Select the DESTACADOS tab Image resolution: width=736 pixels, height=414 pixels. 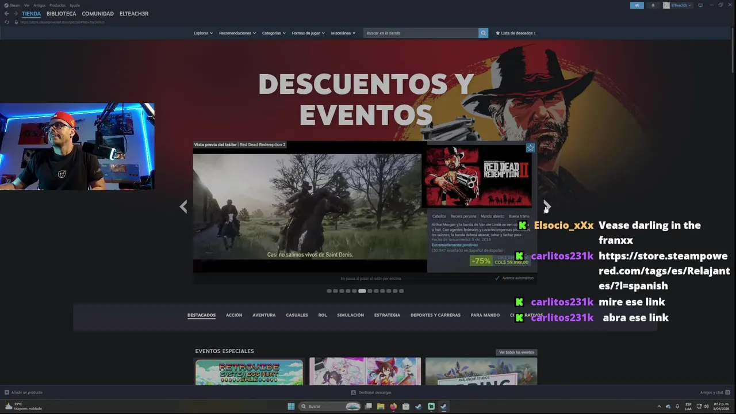[201, 315]
